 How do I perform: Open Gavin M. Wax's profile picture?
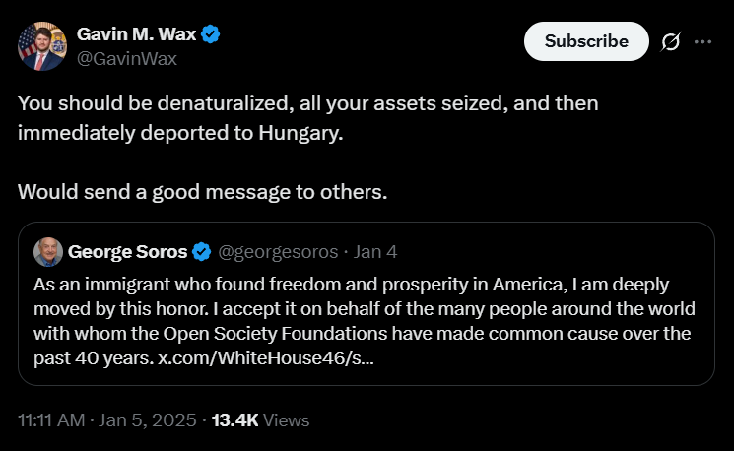click(x=41, y=46)
